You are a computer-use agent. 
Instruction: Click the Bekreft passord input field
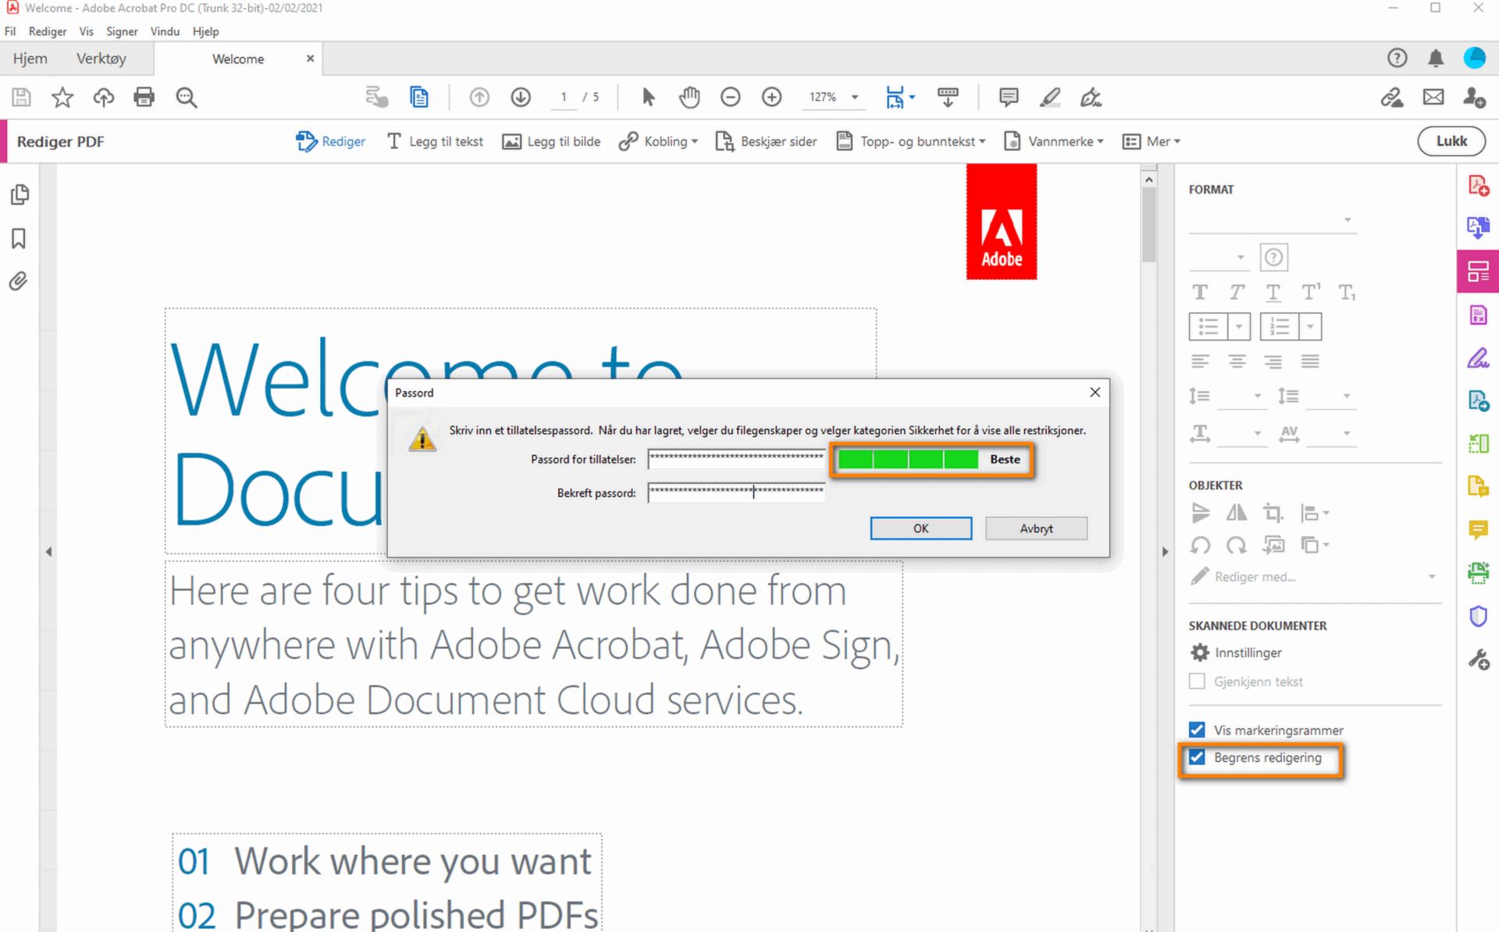click(x=735, y=493)
